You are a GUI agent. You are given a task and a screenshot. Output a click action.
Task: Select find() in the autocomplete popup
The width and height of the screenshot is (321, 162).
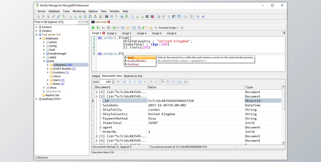(140, 58)
